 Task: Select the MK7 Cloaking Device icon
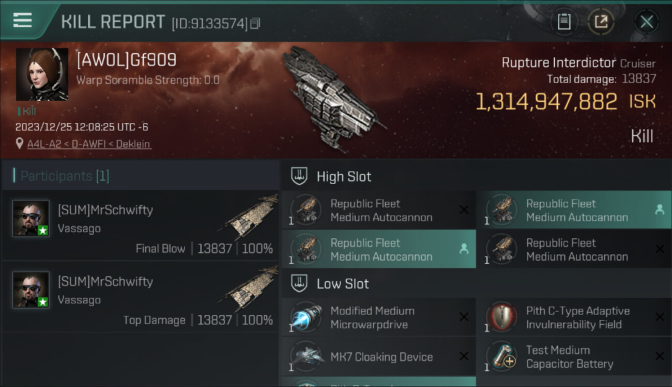(x=306, y=357)
